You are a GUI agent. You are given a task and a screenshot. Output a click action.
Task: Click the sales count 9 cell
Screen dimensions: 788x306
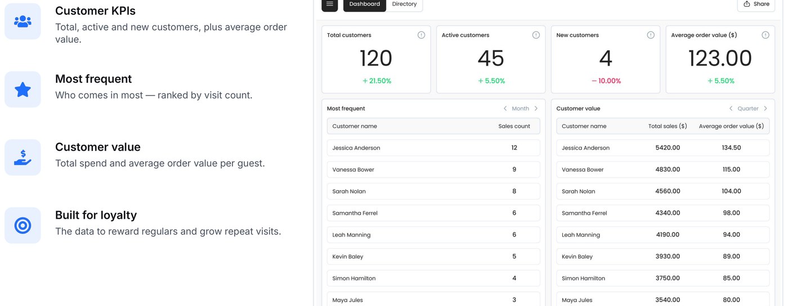(514, 169)
